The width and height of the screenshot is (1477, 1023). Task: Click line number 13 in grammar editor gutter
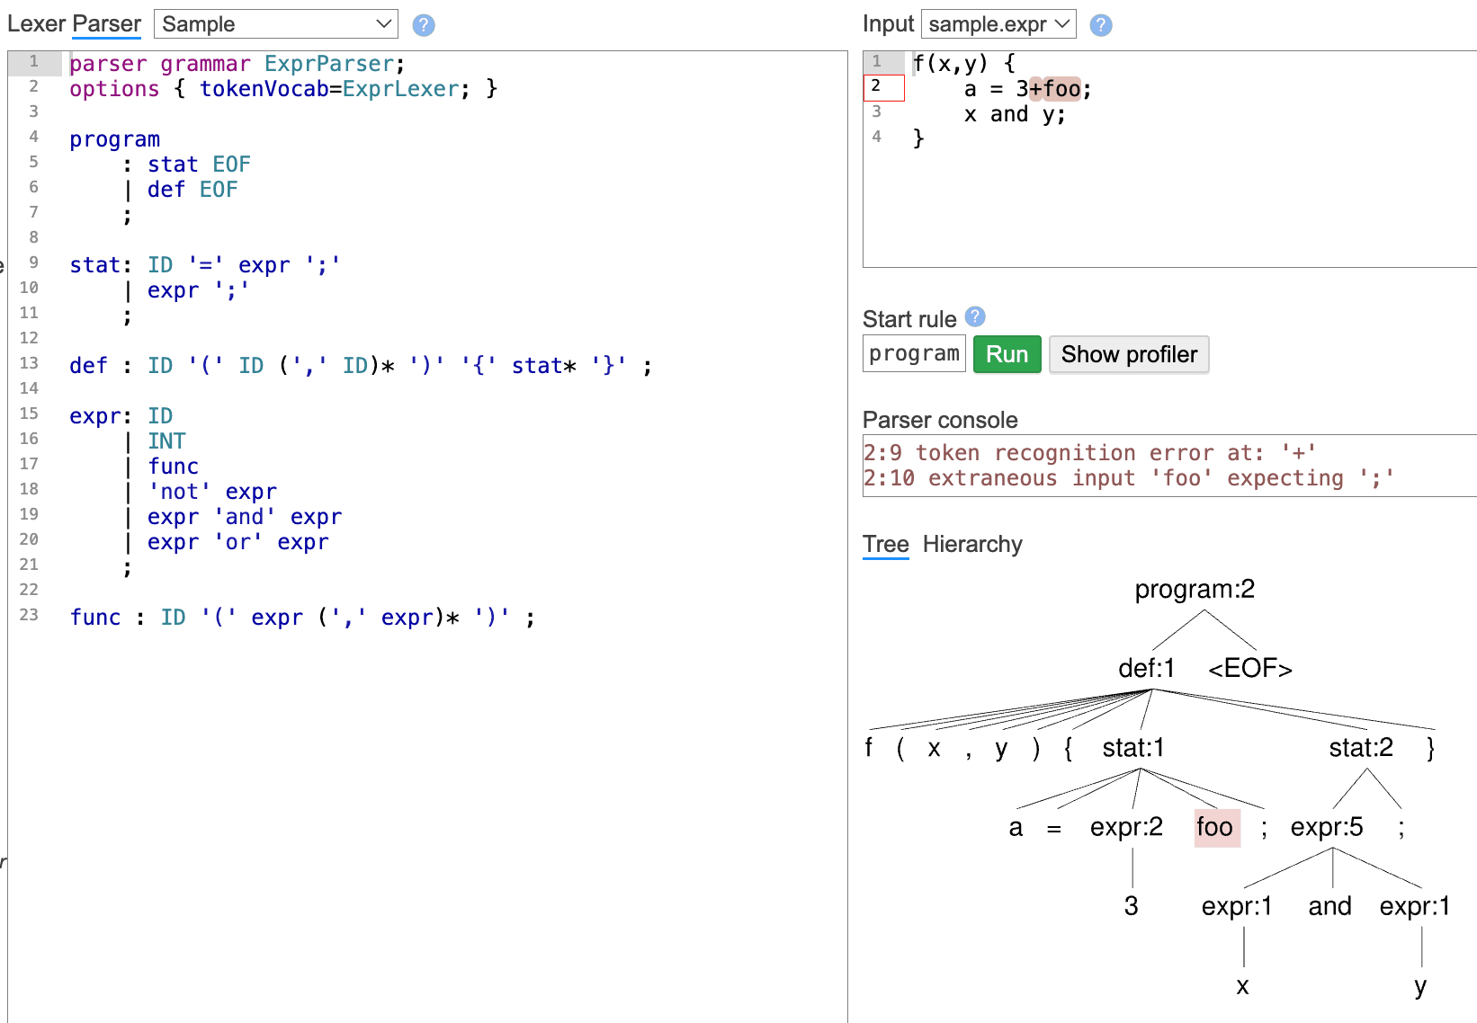(x=29, y=363)
